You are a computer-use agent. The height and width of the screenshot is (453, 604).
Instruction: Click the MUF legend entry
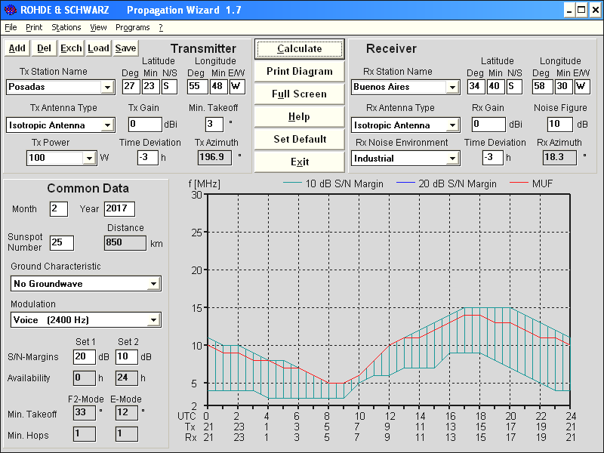coord(532,183)
